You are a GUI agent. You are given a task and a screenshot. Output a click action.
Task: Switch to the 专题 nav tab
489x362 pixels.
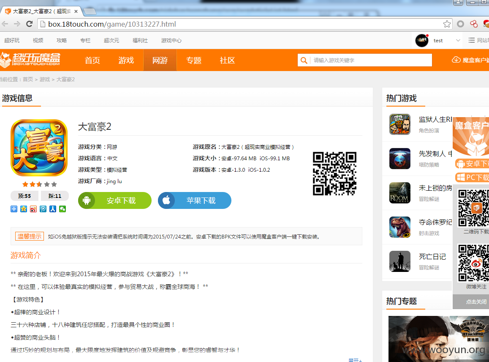coord(194,60)
